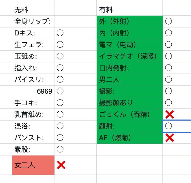The width and height of the screenshot is (191, 183).
Task: Click the red X beside 女二人
Action: click(x=61, y=165)
